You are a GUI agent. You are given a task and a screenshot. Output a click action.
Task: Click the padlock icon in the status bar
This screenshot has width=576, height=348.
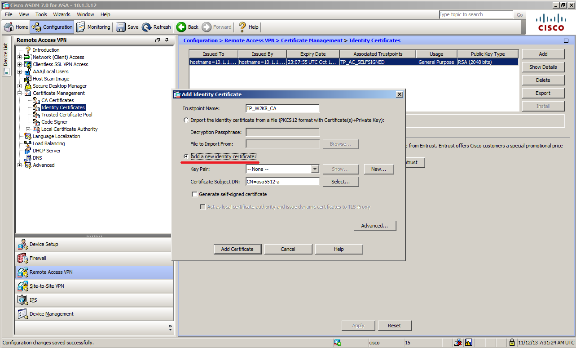511,343
